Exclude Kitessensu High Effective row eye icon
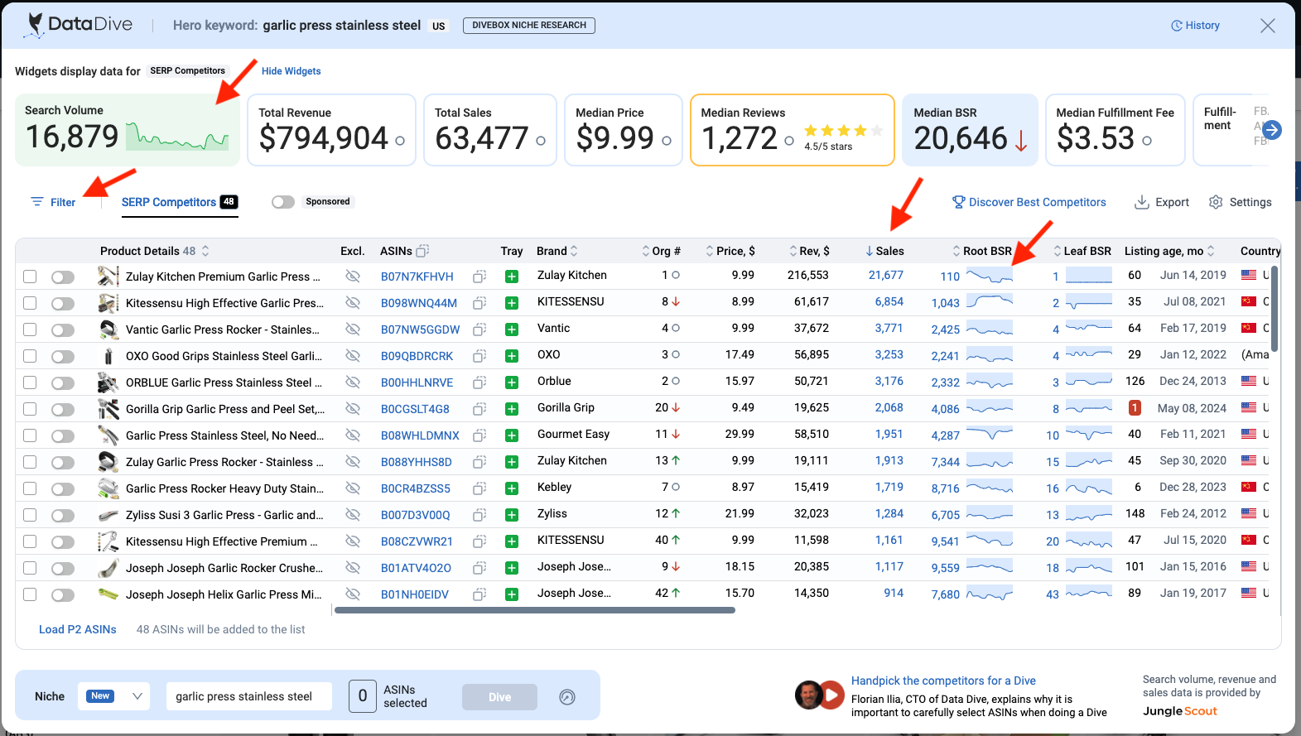The height and width of the screenshot is (736, 1301). point(353,302)
